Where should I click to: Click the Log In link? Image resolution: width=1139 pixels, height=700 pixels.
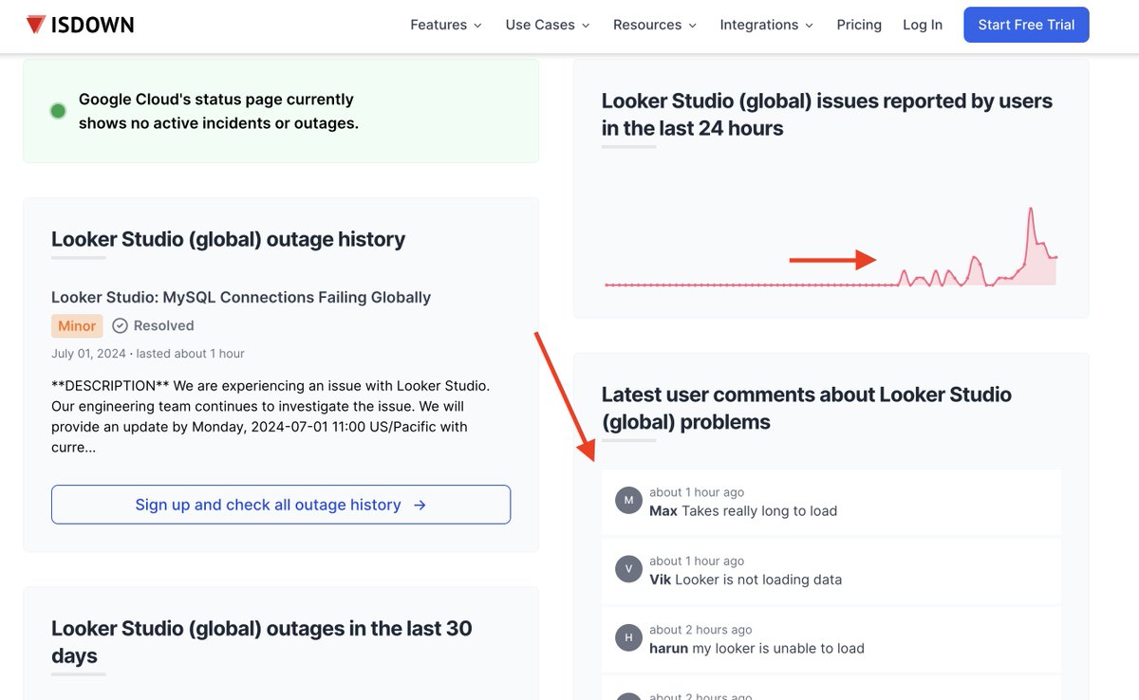point(923,25)
